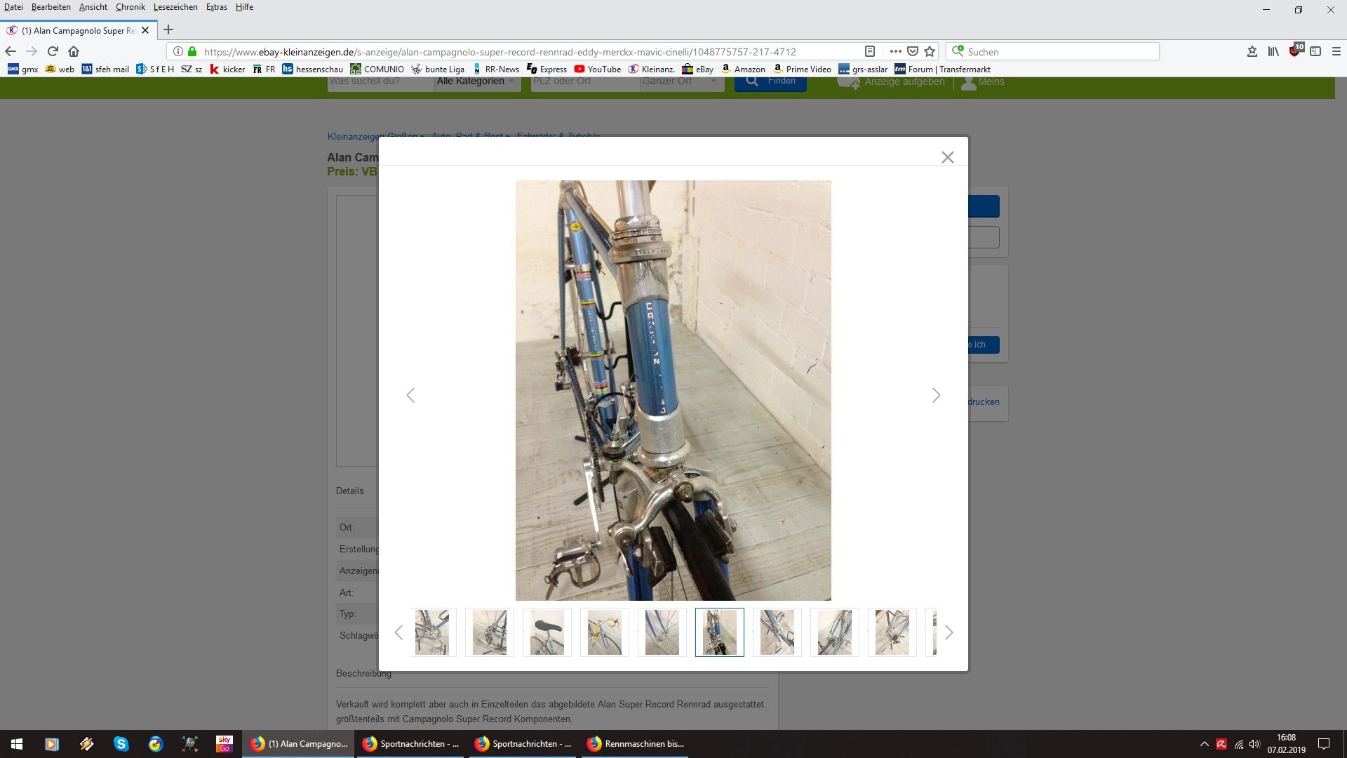1347x758 pixels.
Task: Click in the Suchen search field
Action: [1059, 51]
